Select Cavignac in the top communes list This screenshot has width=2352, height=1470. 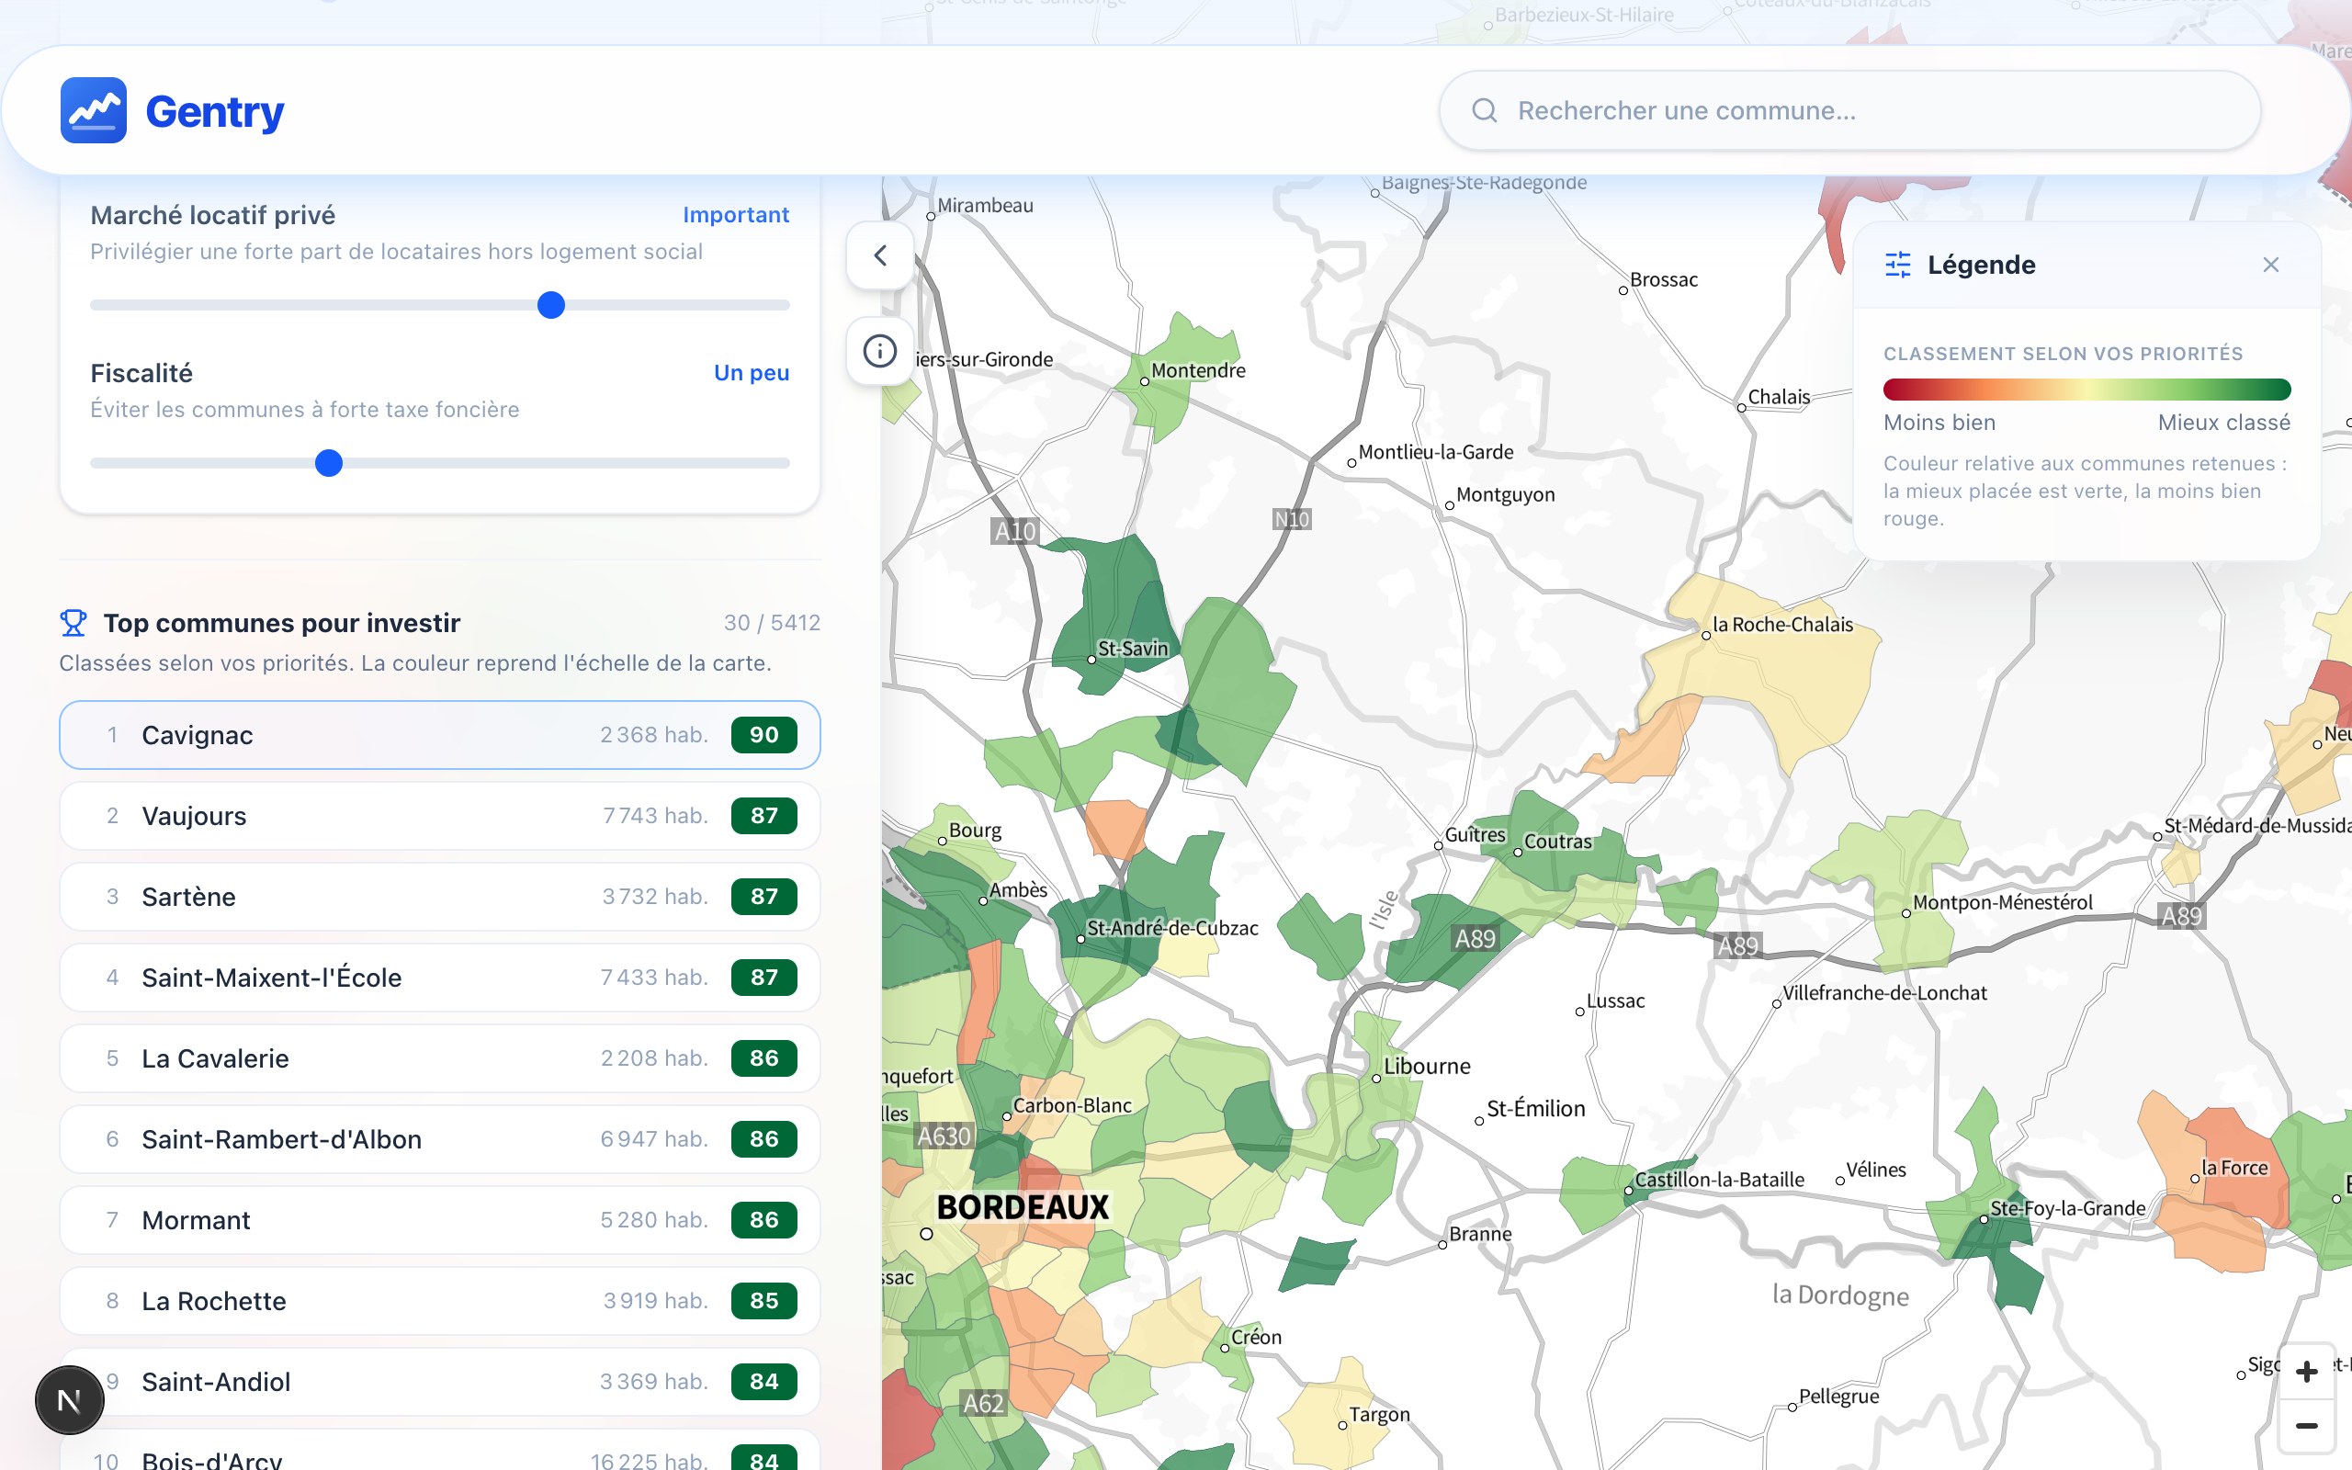pos(439,735)
